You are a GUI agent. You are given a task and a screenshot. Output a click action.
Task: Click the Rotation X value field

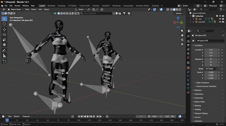point(211,59)
